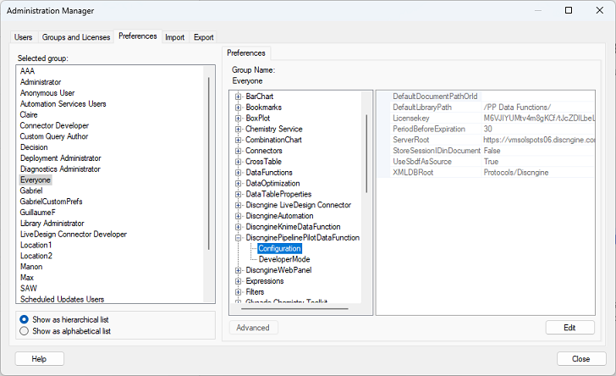Select LiveDesign Connector Developer group
This screenshot has height=376, width=616.
[73, 235]
